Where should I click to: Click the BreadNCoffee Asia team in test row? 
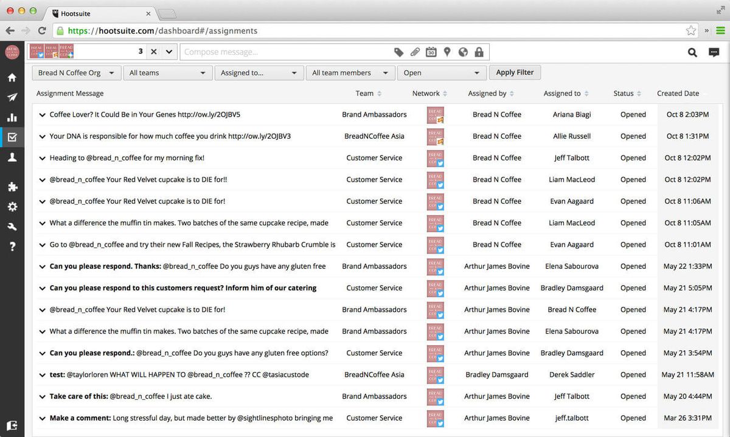pos(374,374)
